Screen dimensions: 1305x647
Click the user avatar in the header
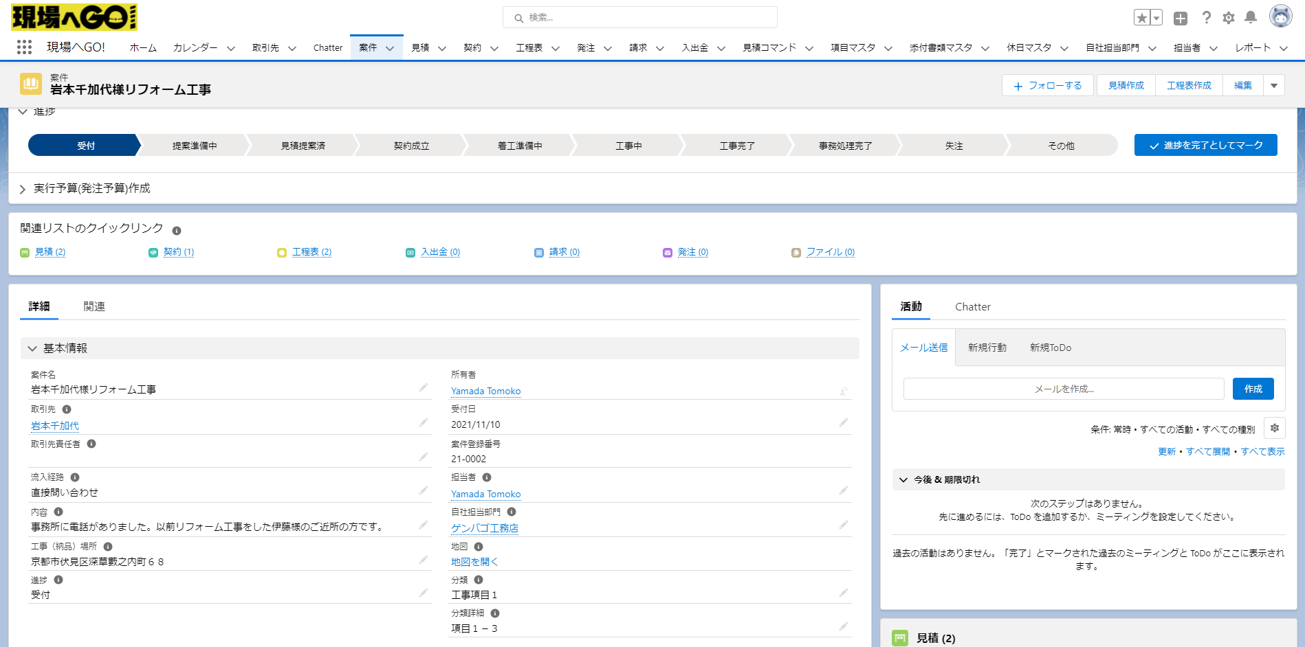(1280, 18)
